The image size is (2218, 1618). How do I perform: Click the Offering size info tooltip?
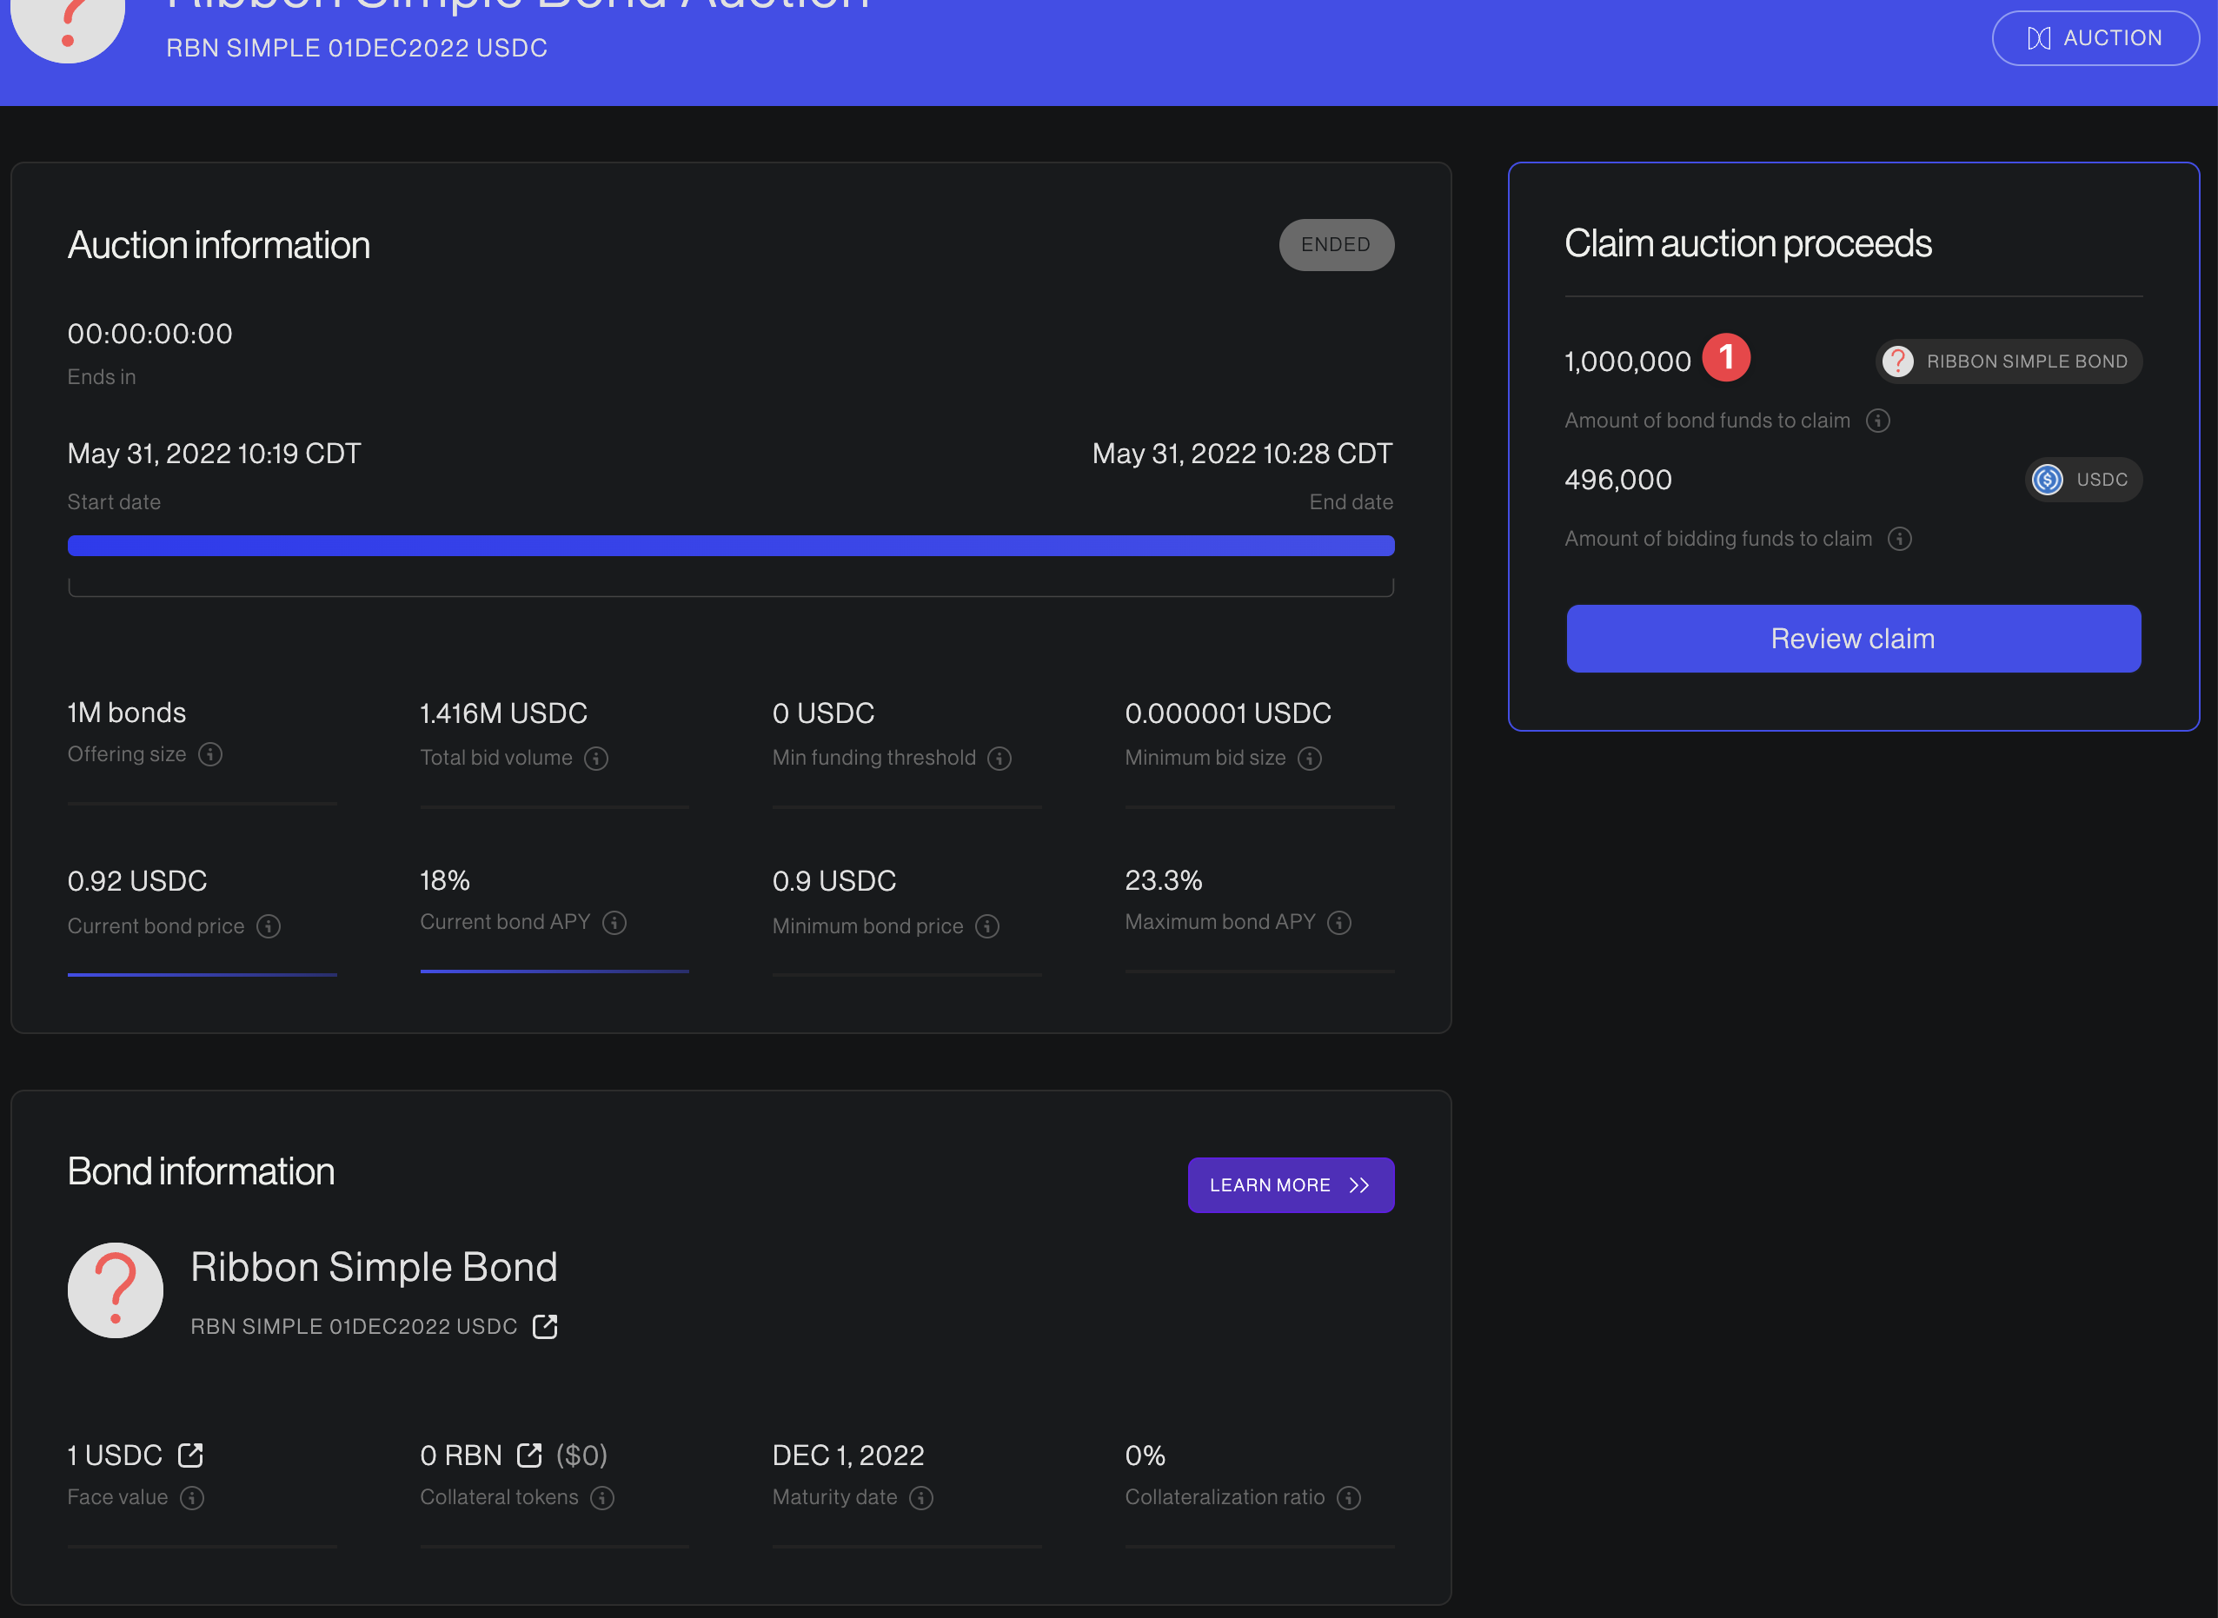click(211, 754)
